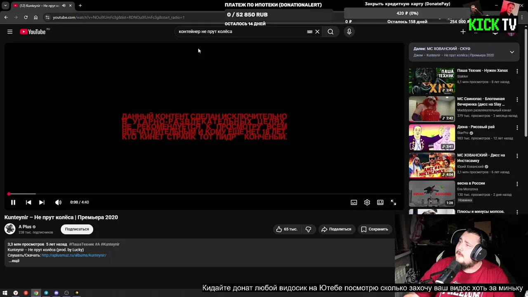Viewport: 528px width, 297px height.
Task: Seek along the video progress bar
Action: pyautogui.click(x=205, y=194)
